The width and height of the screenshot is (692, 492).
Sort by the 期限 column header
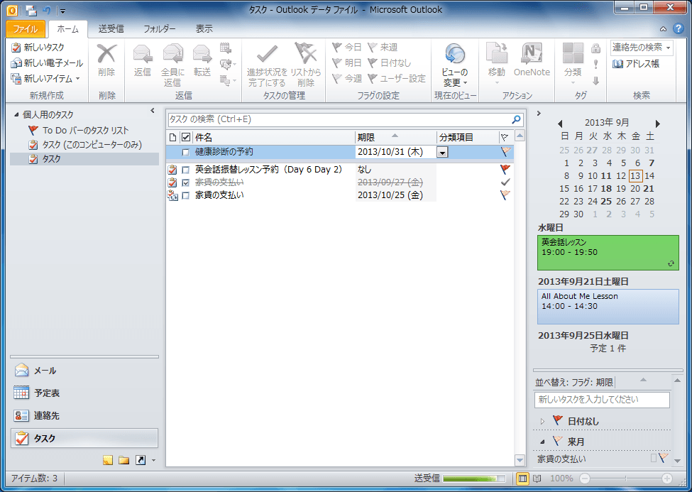pyautogui.click(x=396, y=137)
